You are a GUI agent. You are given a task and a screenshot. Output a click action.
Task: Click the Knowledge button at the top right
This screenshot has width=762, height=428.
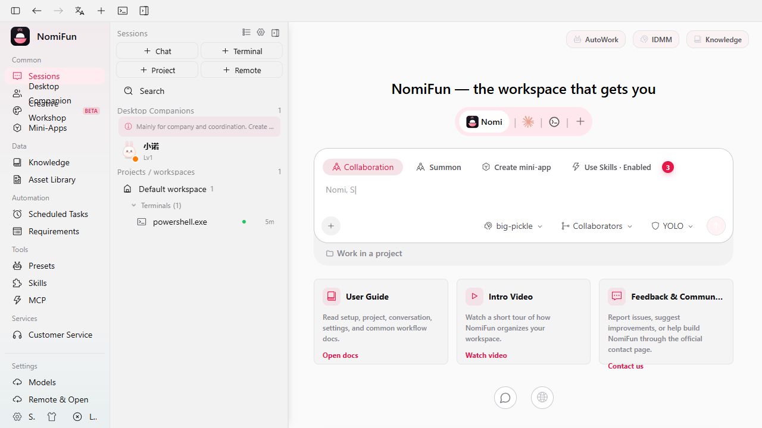coord(717,39)
